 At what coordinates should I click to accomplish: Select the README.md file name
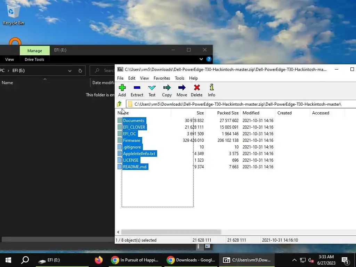[x=135, y=167]
